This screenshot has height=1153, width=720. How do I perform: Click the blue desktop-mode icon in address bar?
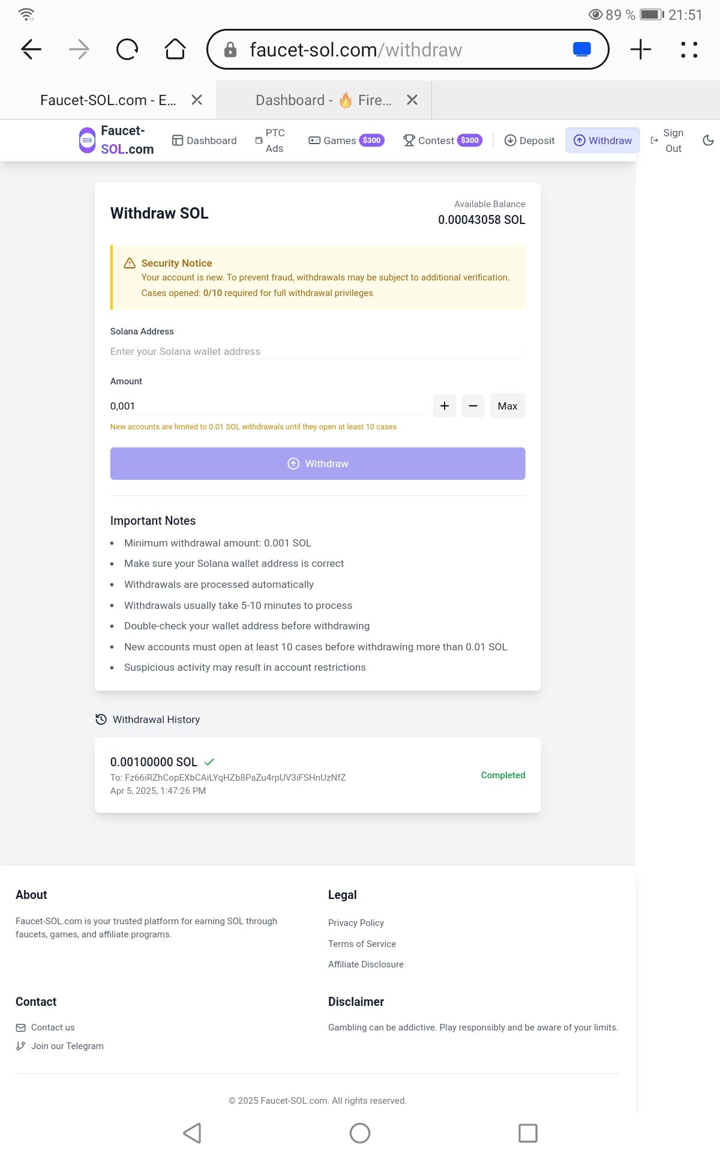[581, 49]
